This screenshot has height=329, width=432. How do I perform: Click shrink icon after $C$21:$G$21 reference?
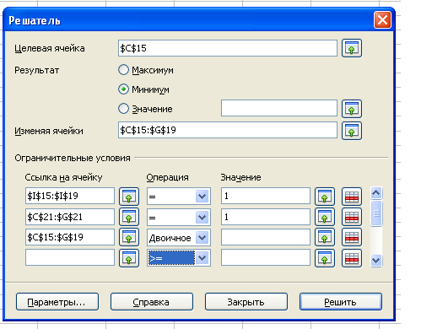click(x=129, y=217)
